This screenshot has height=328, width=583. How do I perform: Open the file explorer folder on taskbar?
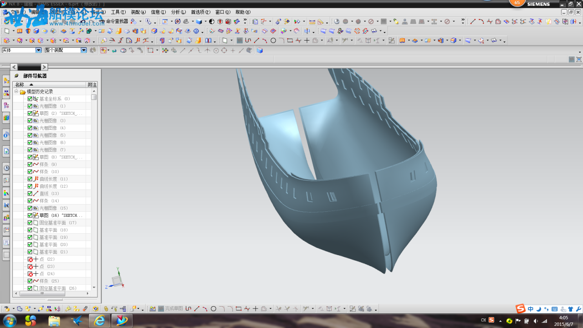(x=54, y=321)
